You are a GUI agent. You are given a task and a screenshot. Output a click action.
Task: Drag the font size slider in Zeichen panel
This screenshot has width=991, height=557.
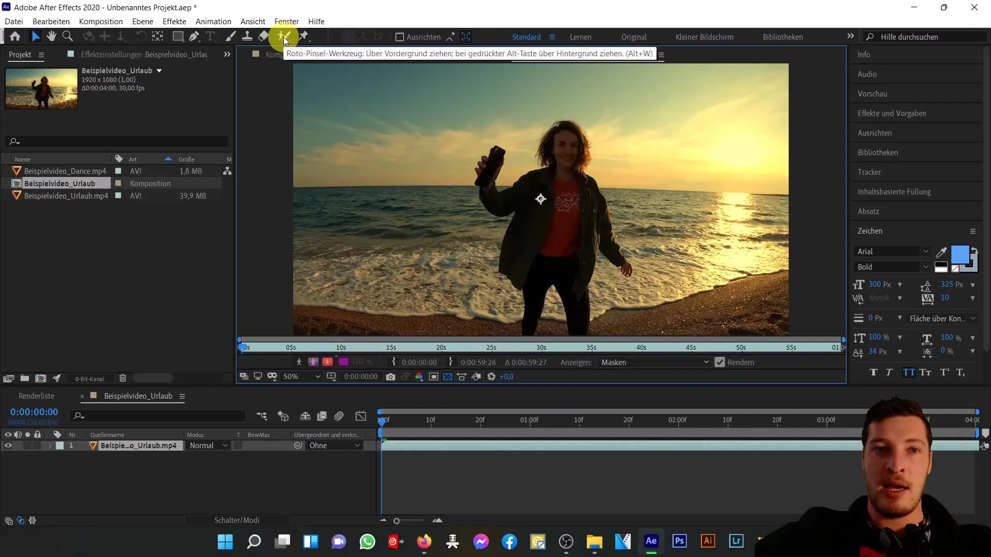click(x=875, y=284)
